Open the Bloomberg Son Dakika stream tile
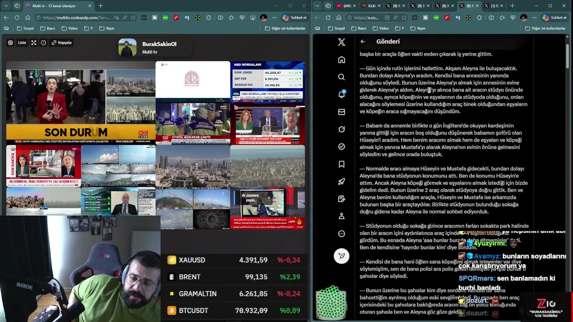The height and width of the screenshot is (322, 573). coord(43,166)
